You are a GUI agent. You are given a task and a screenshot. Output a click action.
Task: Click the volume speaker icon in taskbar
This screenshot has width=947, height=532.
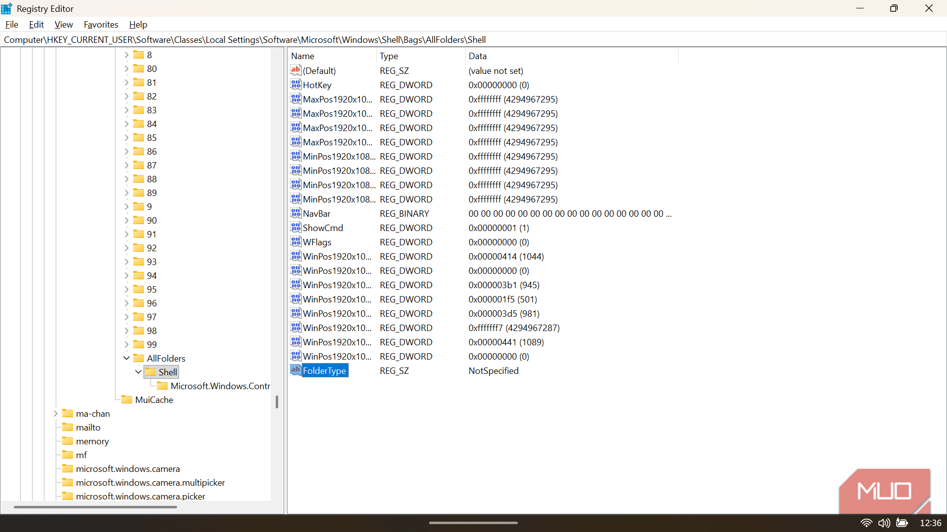(x=884, y=523)
